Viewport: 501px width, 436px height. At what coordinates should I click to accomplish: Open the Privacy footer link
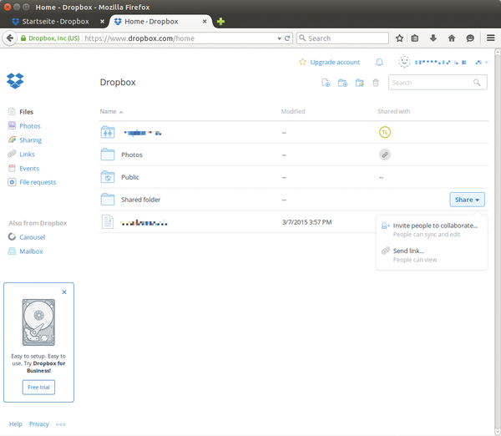tap(39, 424)
